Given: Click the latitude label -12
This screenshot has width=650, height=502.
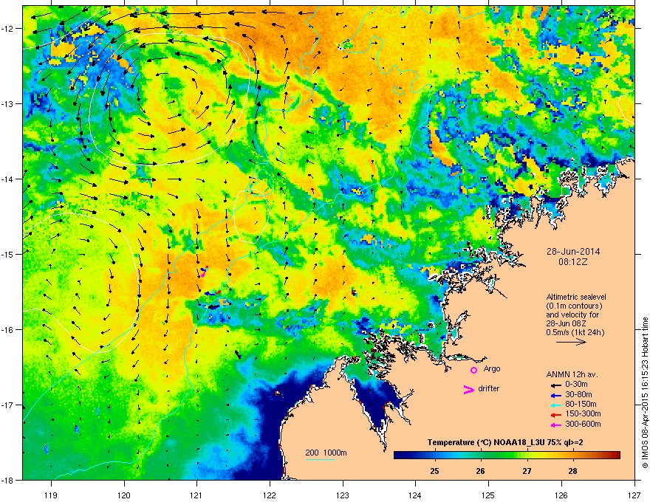Looking at the screenshot, I should [x=8, y=29].
